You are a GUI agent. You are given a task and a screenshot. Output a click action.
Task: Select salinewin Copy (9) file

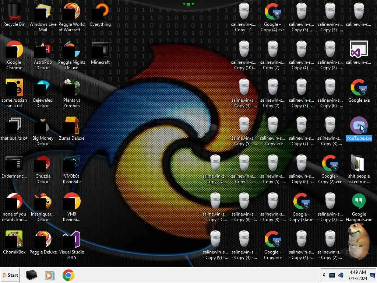pos(215,245)
